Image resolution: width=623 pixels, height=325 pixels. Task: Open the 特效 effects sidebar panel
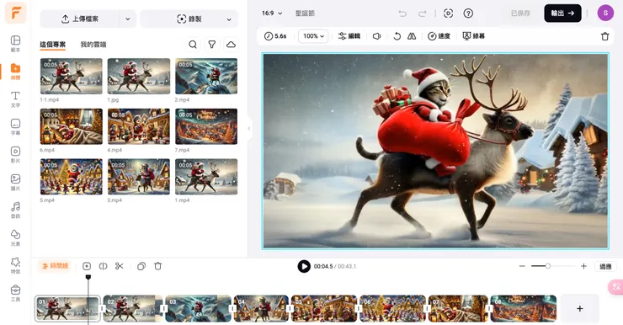pyautogui.click(x=15, y=265)
